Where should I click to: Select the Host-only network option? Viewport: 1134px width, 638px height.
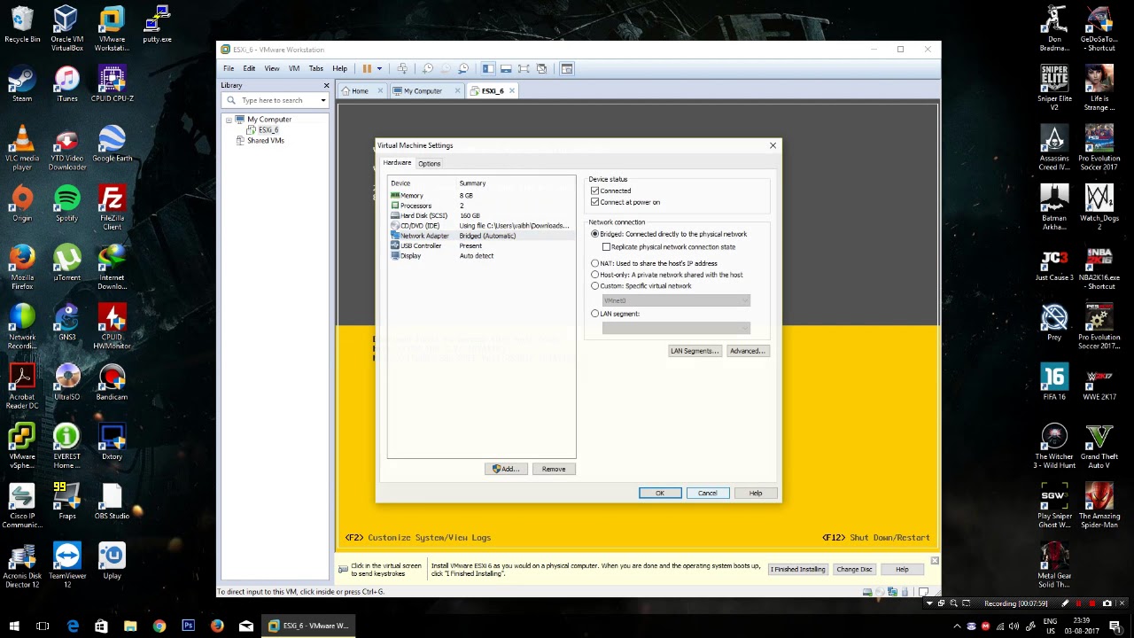point(594,275)
